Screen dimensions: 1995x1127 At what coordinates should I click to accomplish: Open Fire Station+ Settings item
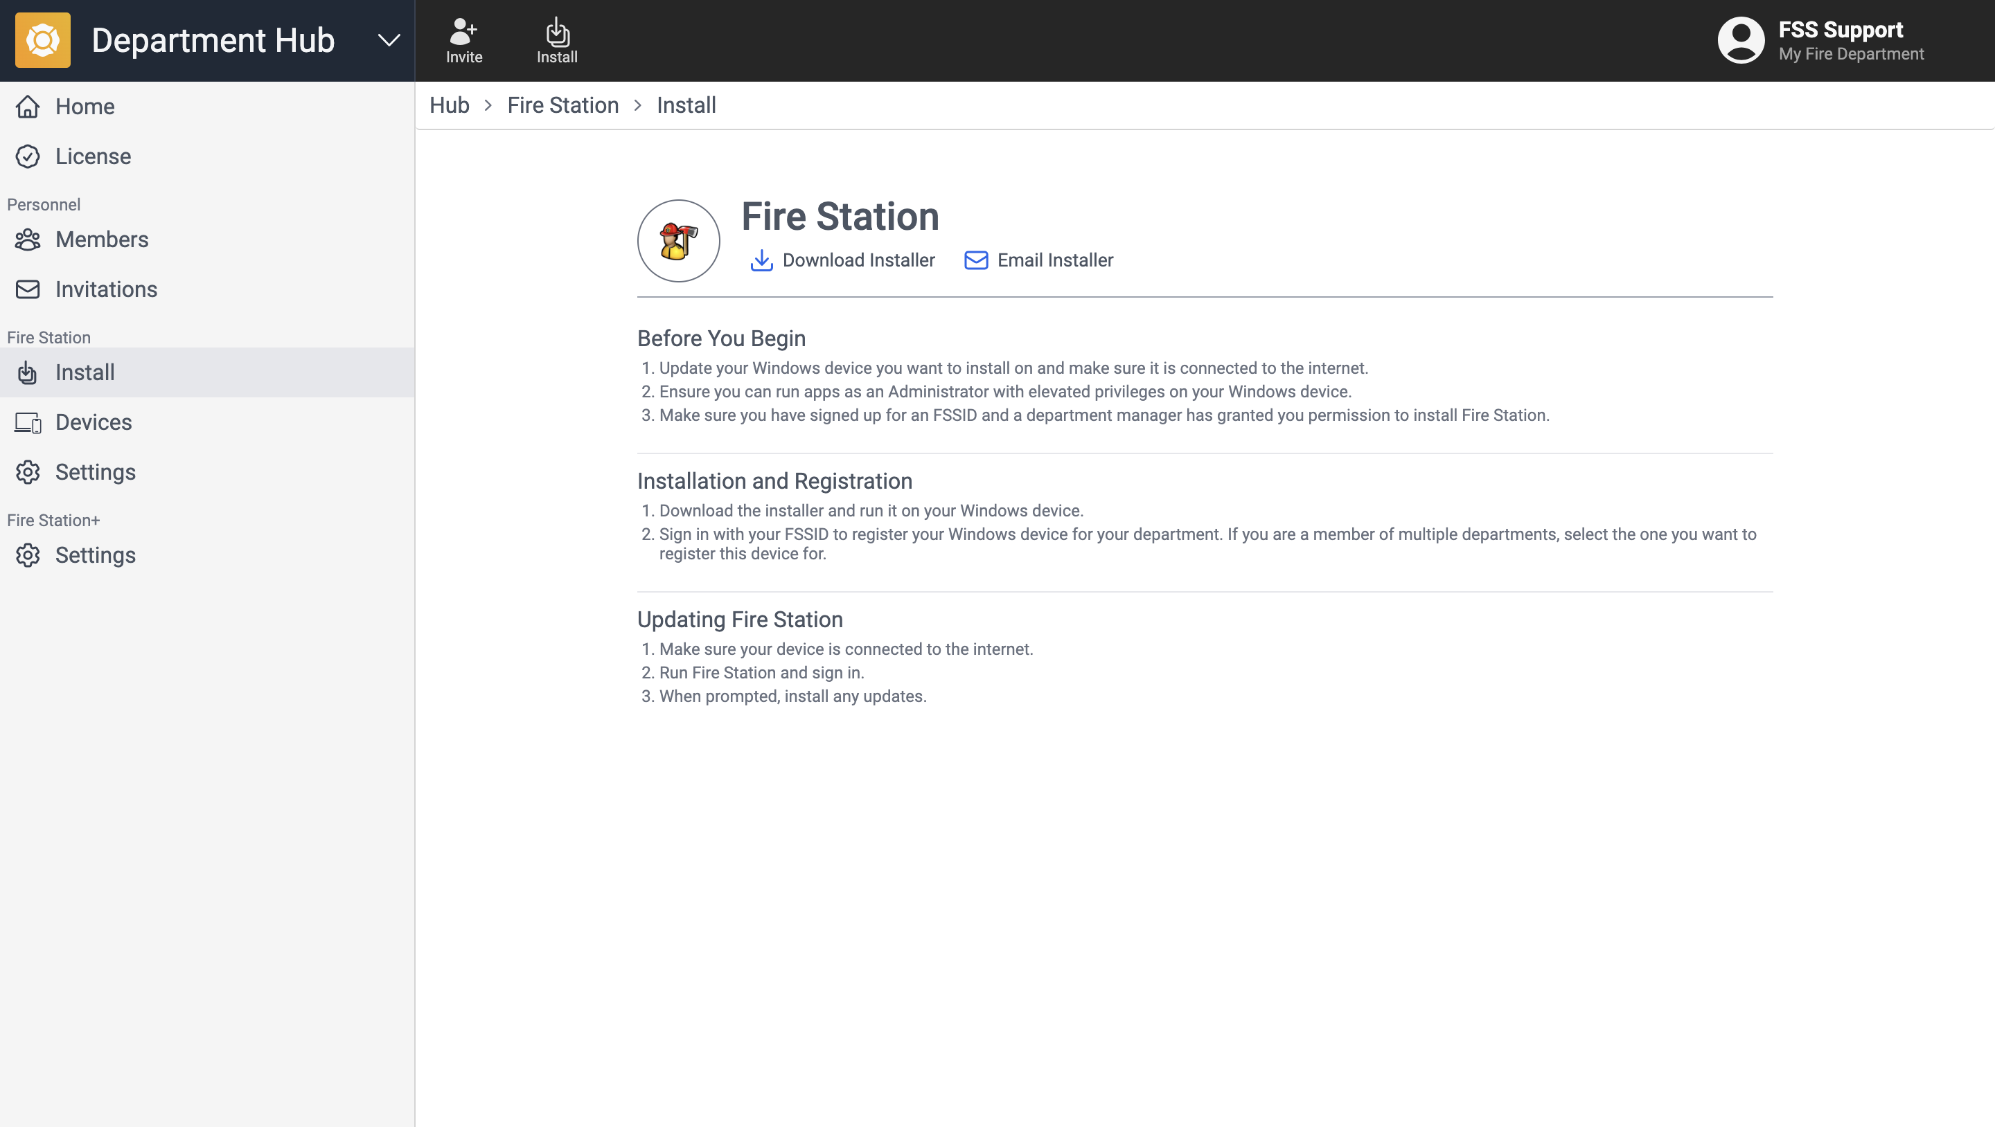(96, 555)
